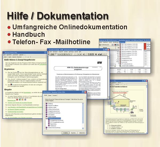
Task: Click the help question mark in Hilfethemen title bar
Action: [x=83, y=92]
